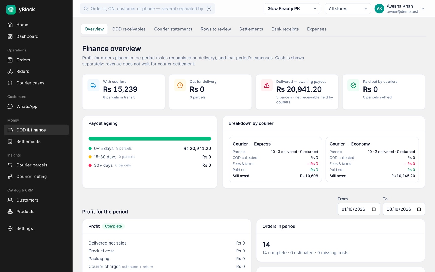Image resolution: width=435 pixels, height=272 pixels.
Task: Switch to the COD receivables tab
Action: coord(129,29)
